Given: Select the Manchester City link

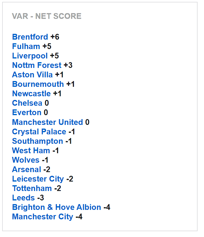Looking at the screenshot, I should click(42, 217).
